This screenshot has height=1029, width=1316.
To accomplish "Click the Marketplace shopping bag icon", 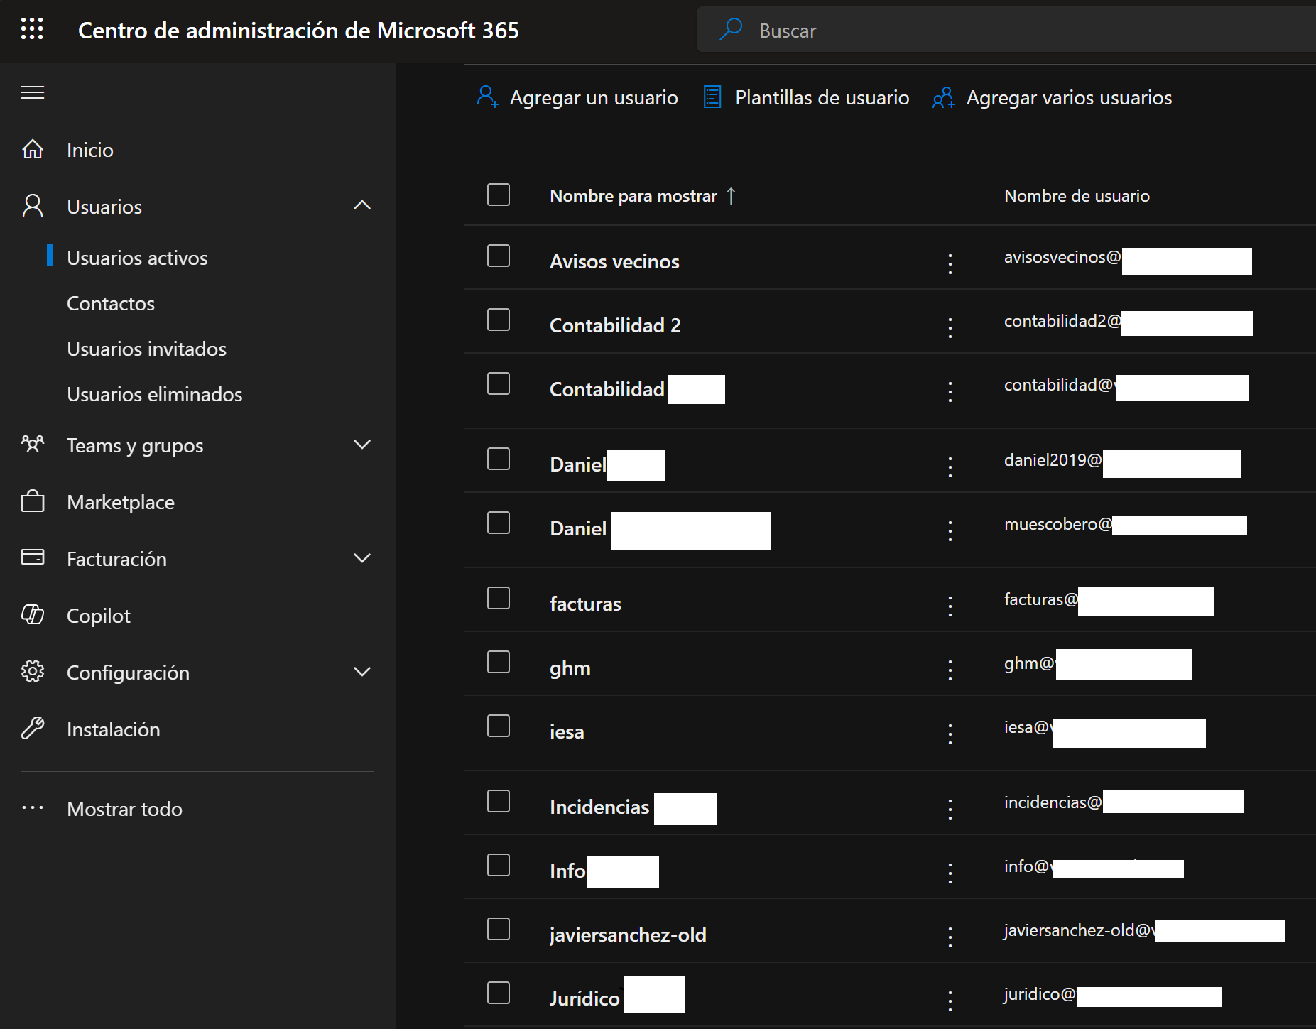I will (x=33, y=502).
